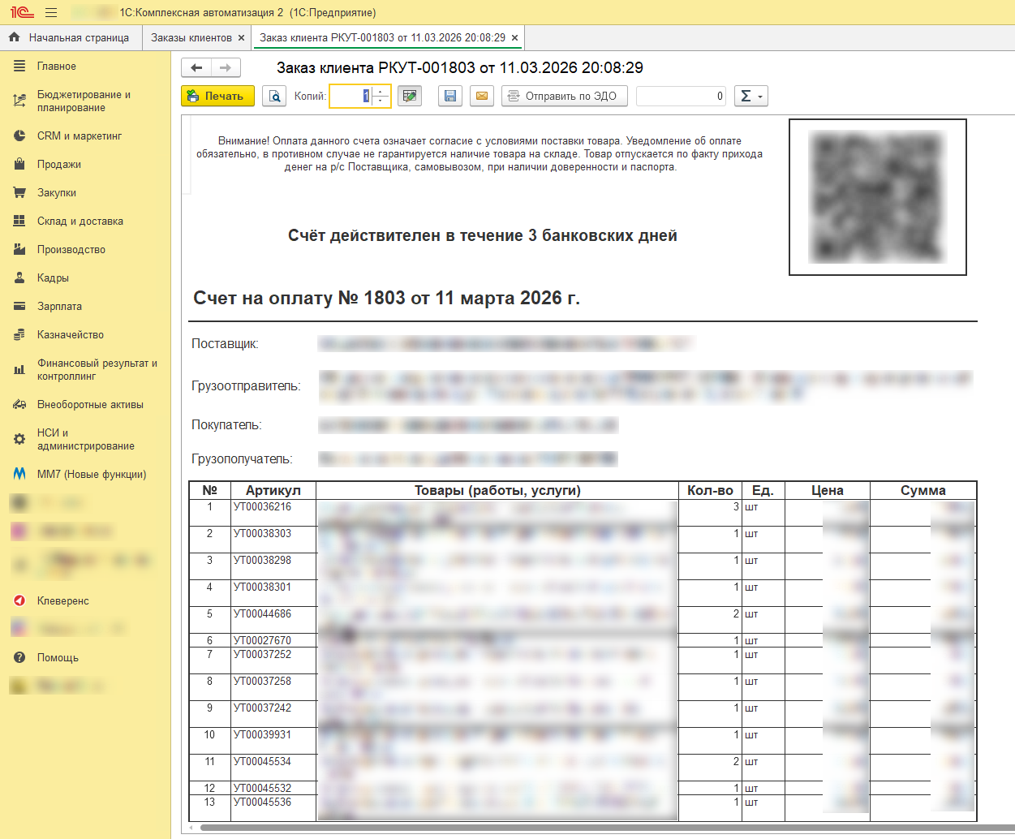Click the Внеоборотные активы icon
The width and height of the screenshot is (1015, 839).
19,405
